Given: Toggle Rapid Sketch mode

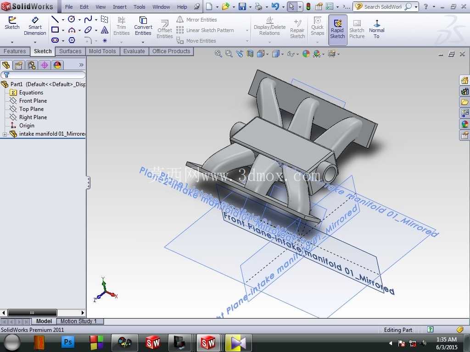Looking at the screenshot, I should point(337,30).
